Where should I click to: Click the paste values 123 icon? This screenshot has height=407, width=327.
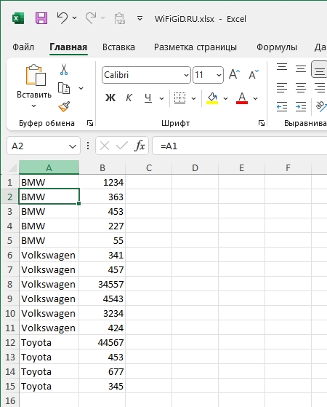(120, 18)
